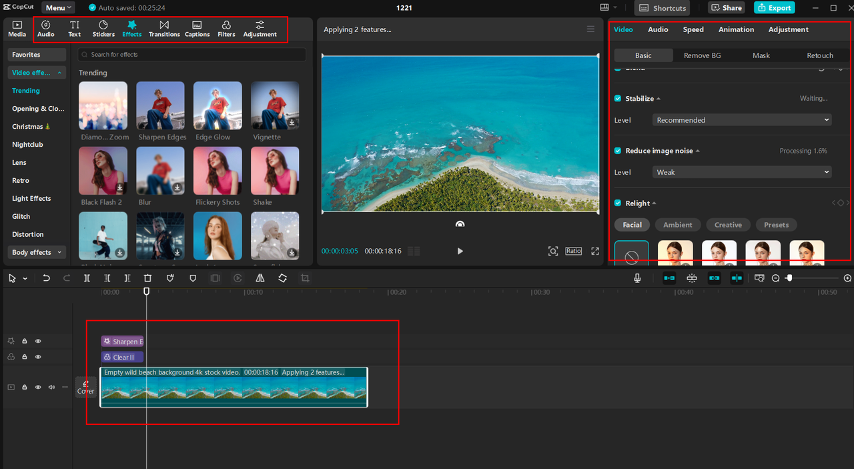The width and height of the screenshot is (854, 469).
Task: Open the Text tools icon
Action: [75, 29]
